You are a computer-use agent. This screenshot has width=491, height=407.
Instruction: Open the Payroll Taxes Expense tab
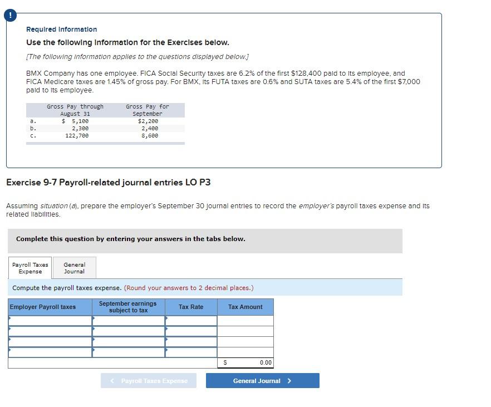tap(30, 268)
